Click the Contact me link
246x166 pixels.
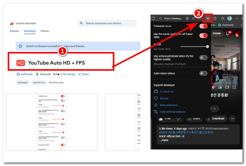pos(167,92)
